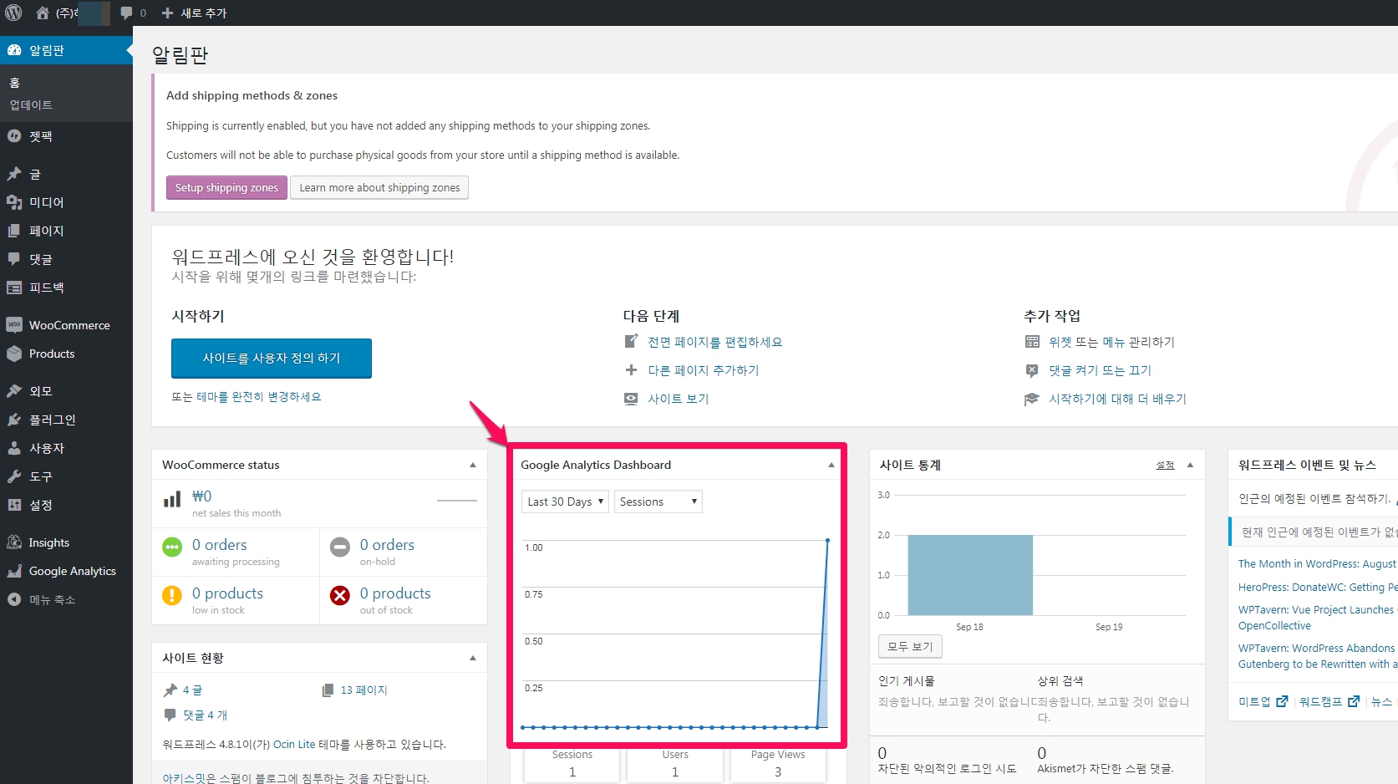Image resolution: width=1398 pixels, height=784 pixels.
Task: Click the yellow low in stock icon
Action: (x=172, y=596)
